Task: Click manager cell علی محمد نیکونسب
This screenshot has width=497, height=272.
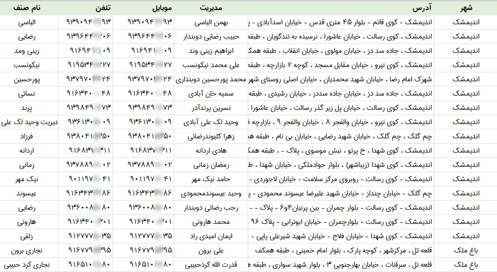Action: pyautogui.click(x=211, y=65)
